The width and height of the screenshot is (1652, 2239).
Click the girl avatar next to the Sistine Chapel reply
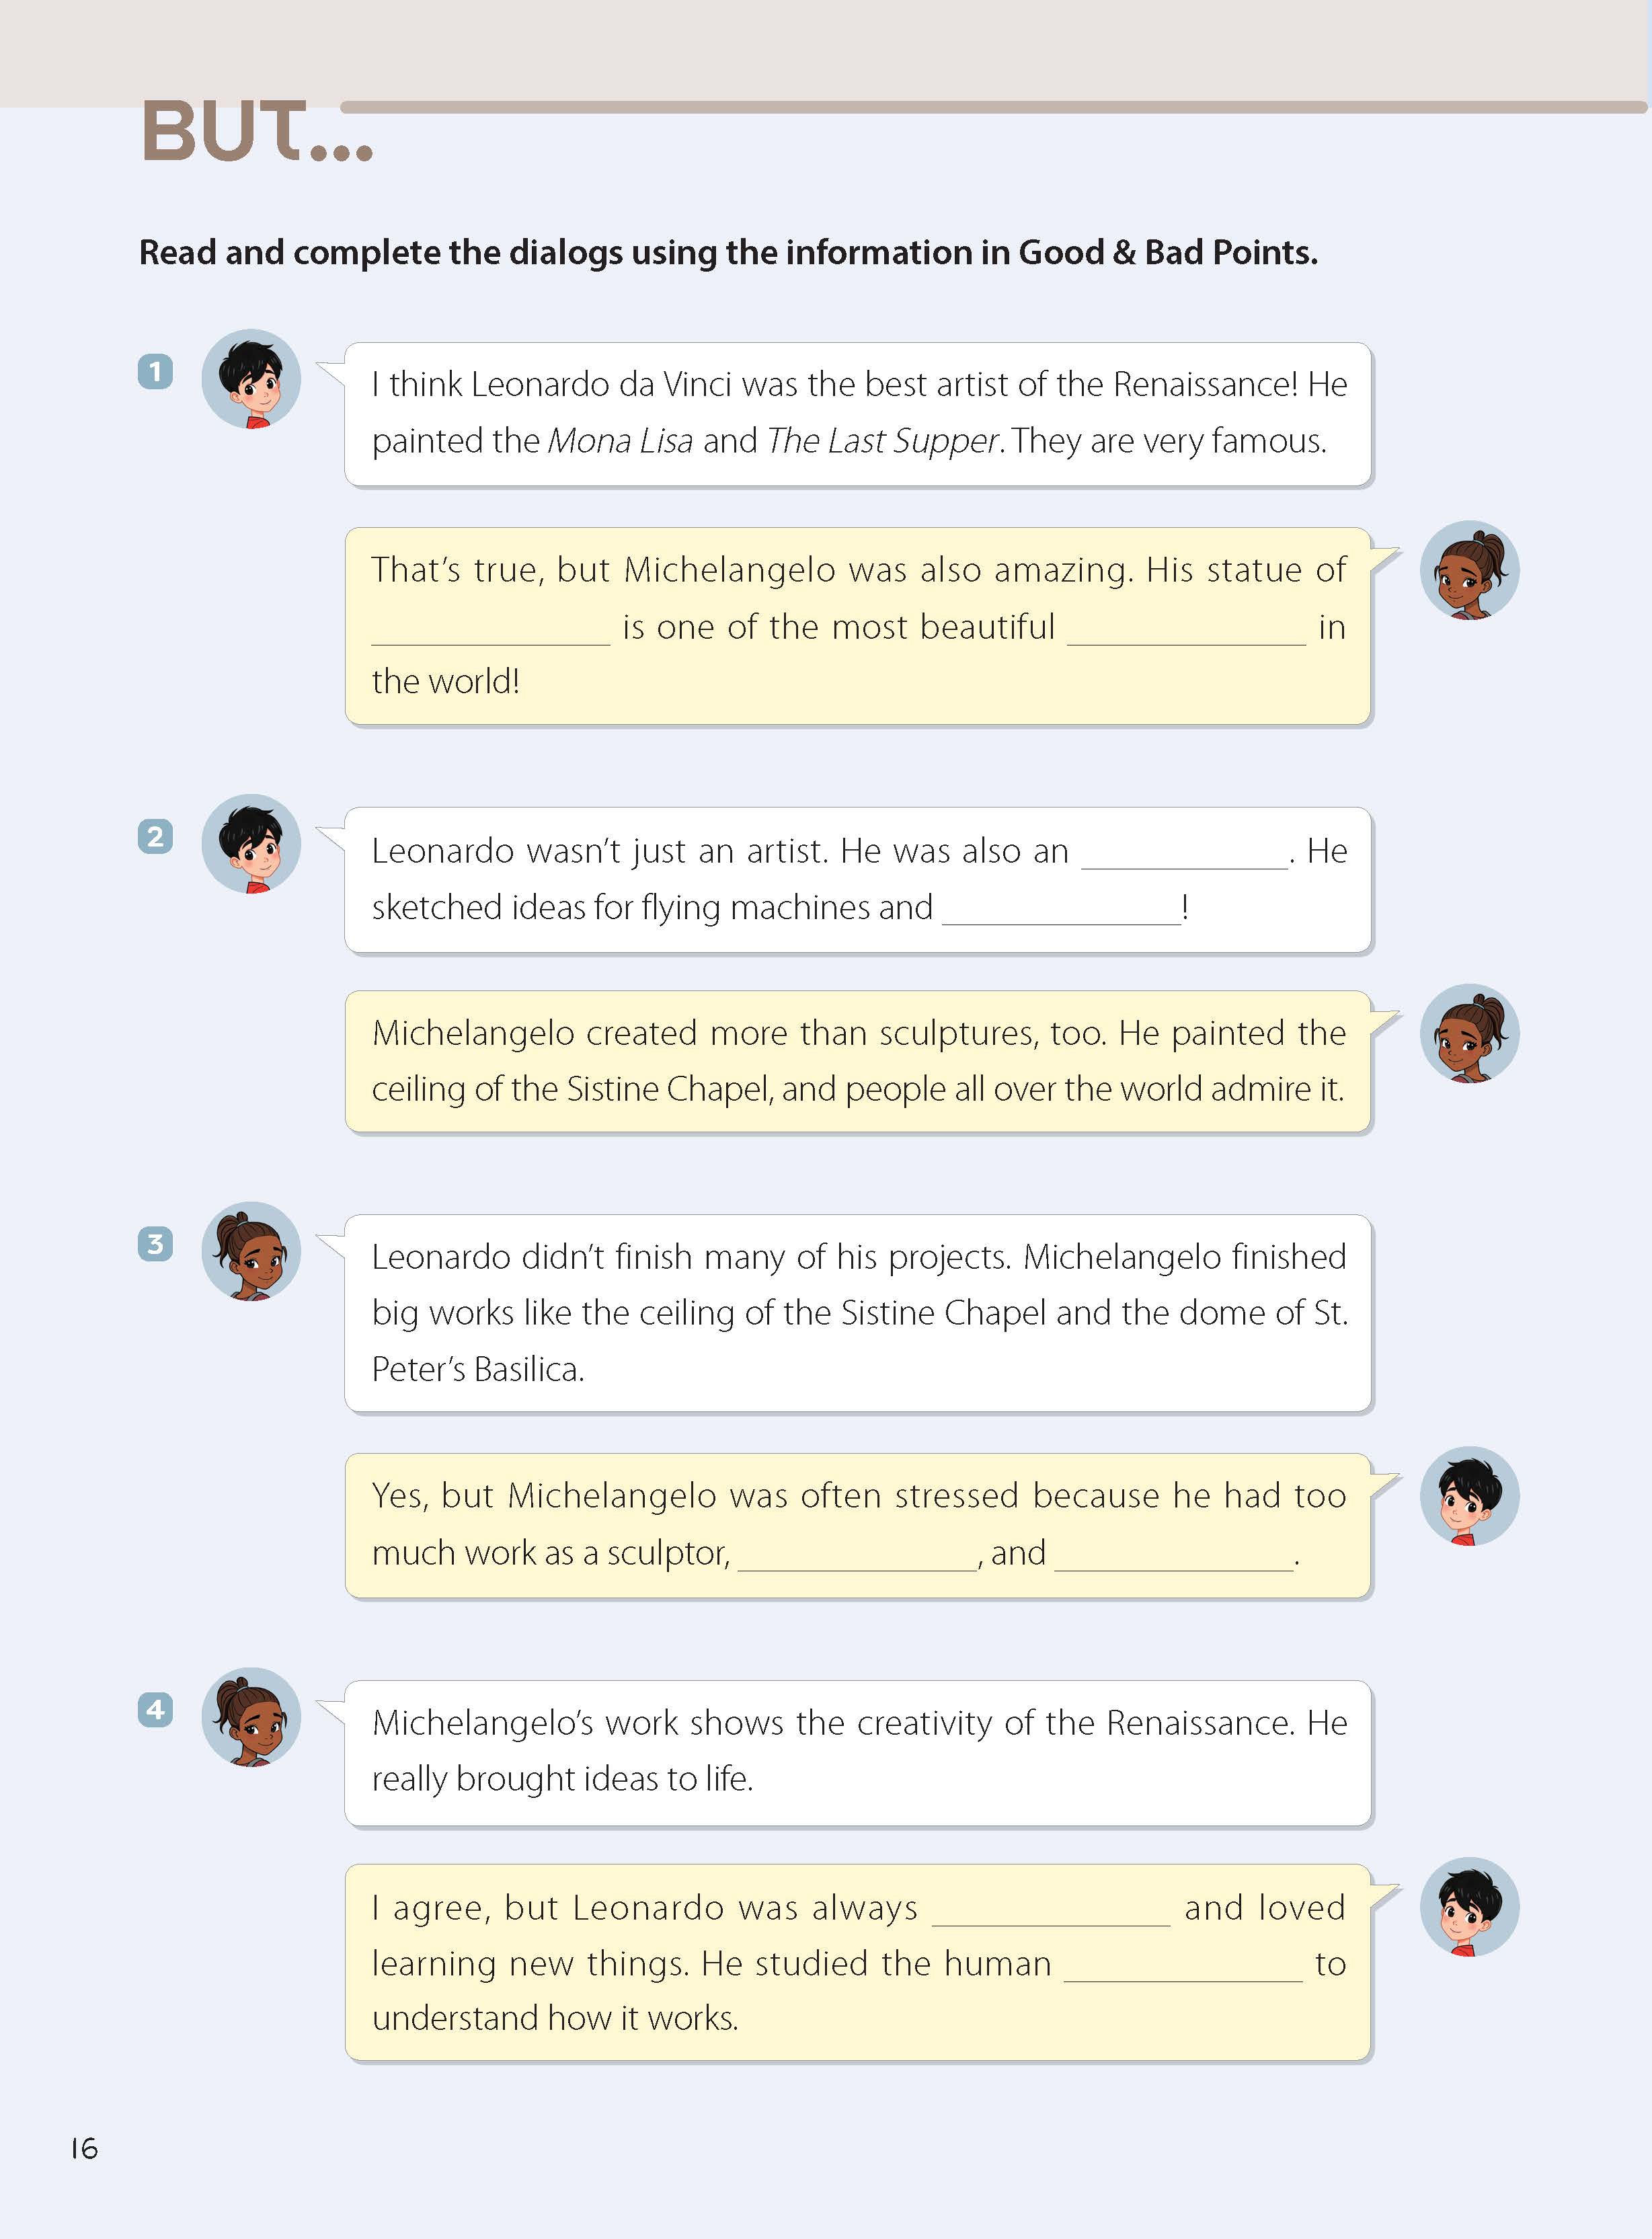(1469, 1034)
